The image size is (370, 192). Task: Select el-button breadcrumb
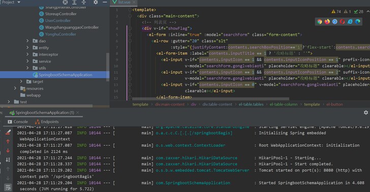tap(334, 104)
